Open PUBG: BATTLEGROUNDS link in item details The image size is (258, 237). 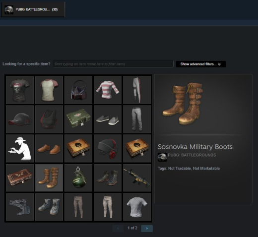point(192,155)
